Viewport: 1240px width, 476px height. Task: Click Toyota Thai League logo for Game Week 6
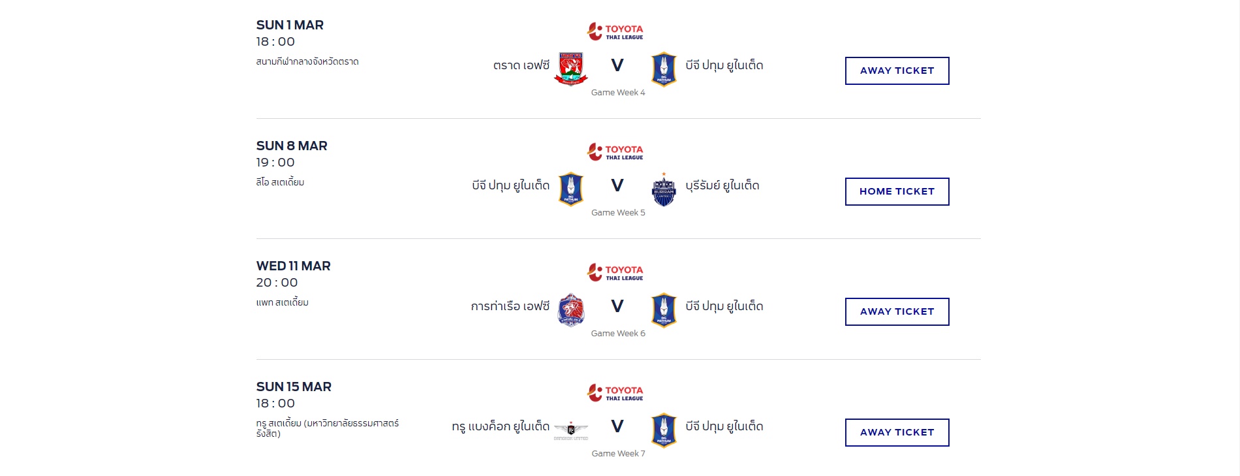tap(615, 272)
